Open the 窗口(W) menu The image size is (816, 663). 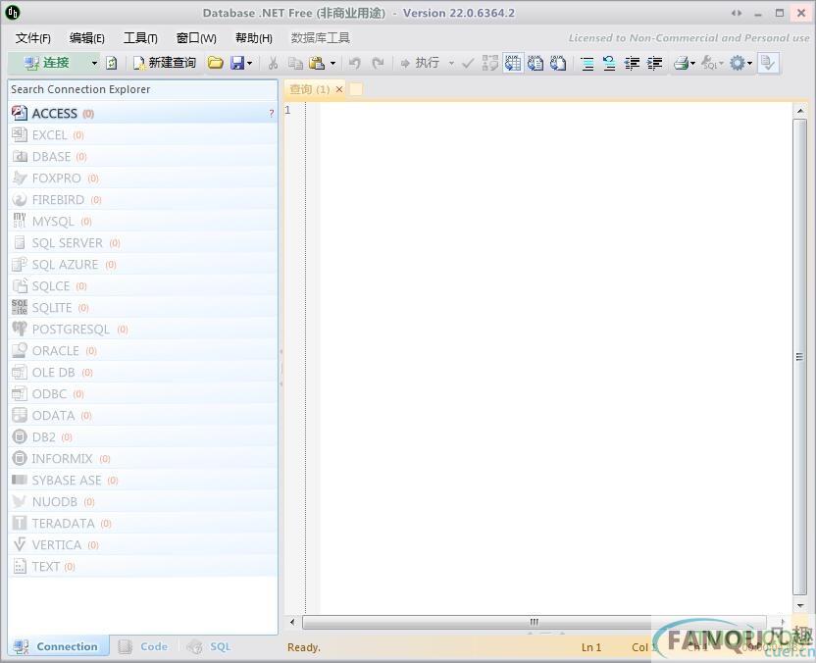tap(196, 38)
